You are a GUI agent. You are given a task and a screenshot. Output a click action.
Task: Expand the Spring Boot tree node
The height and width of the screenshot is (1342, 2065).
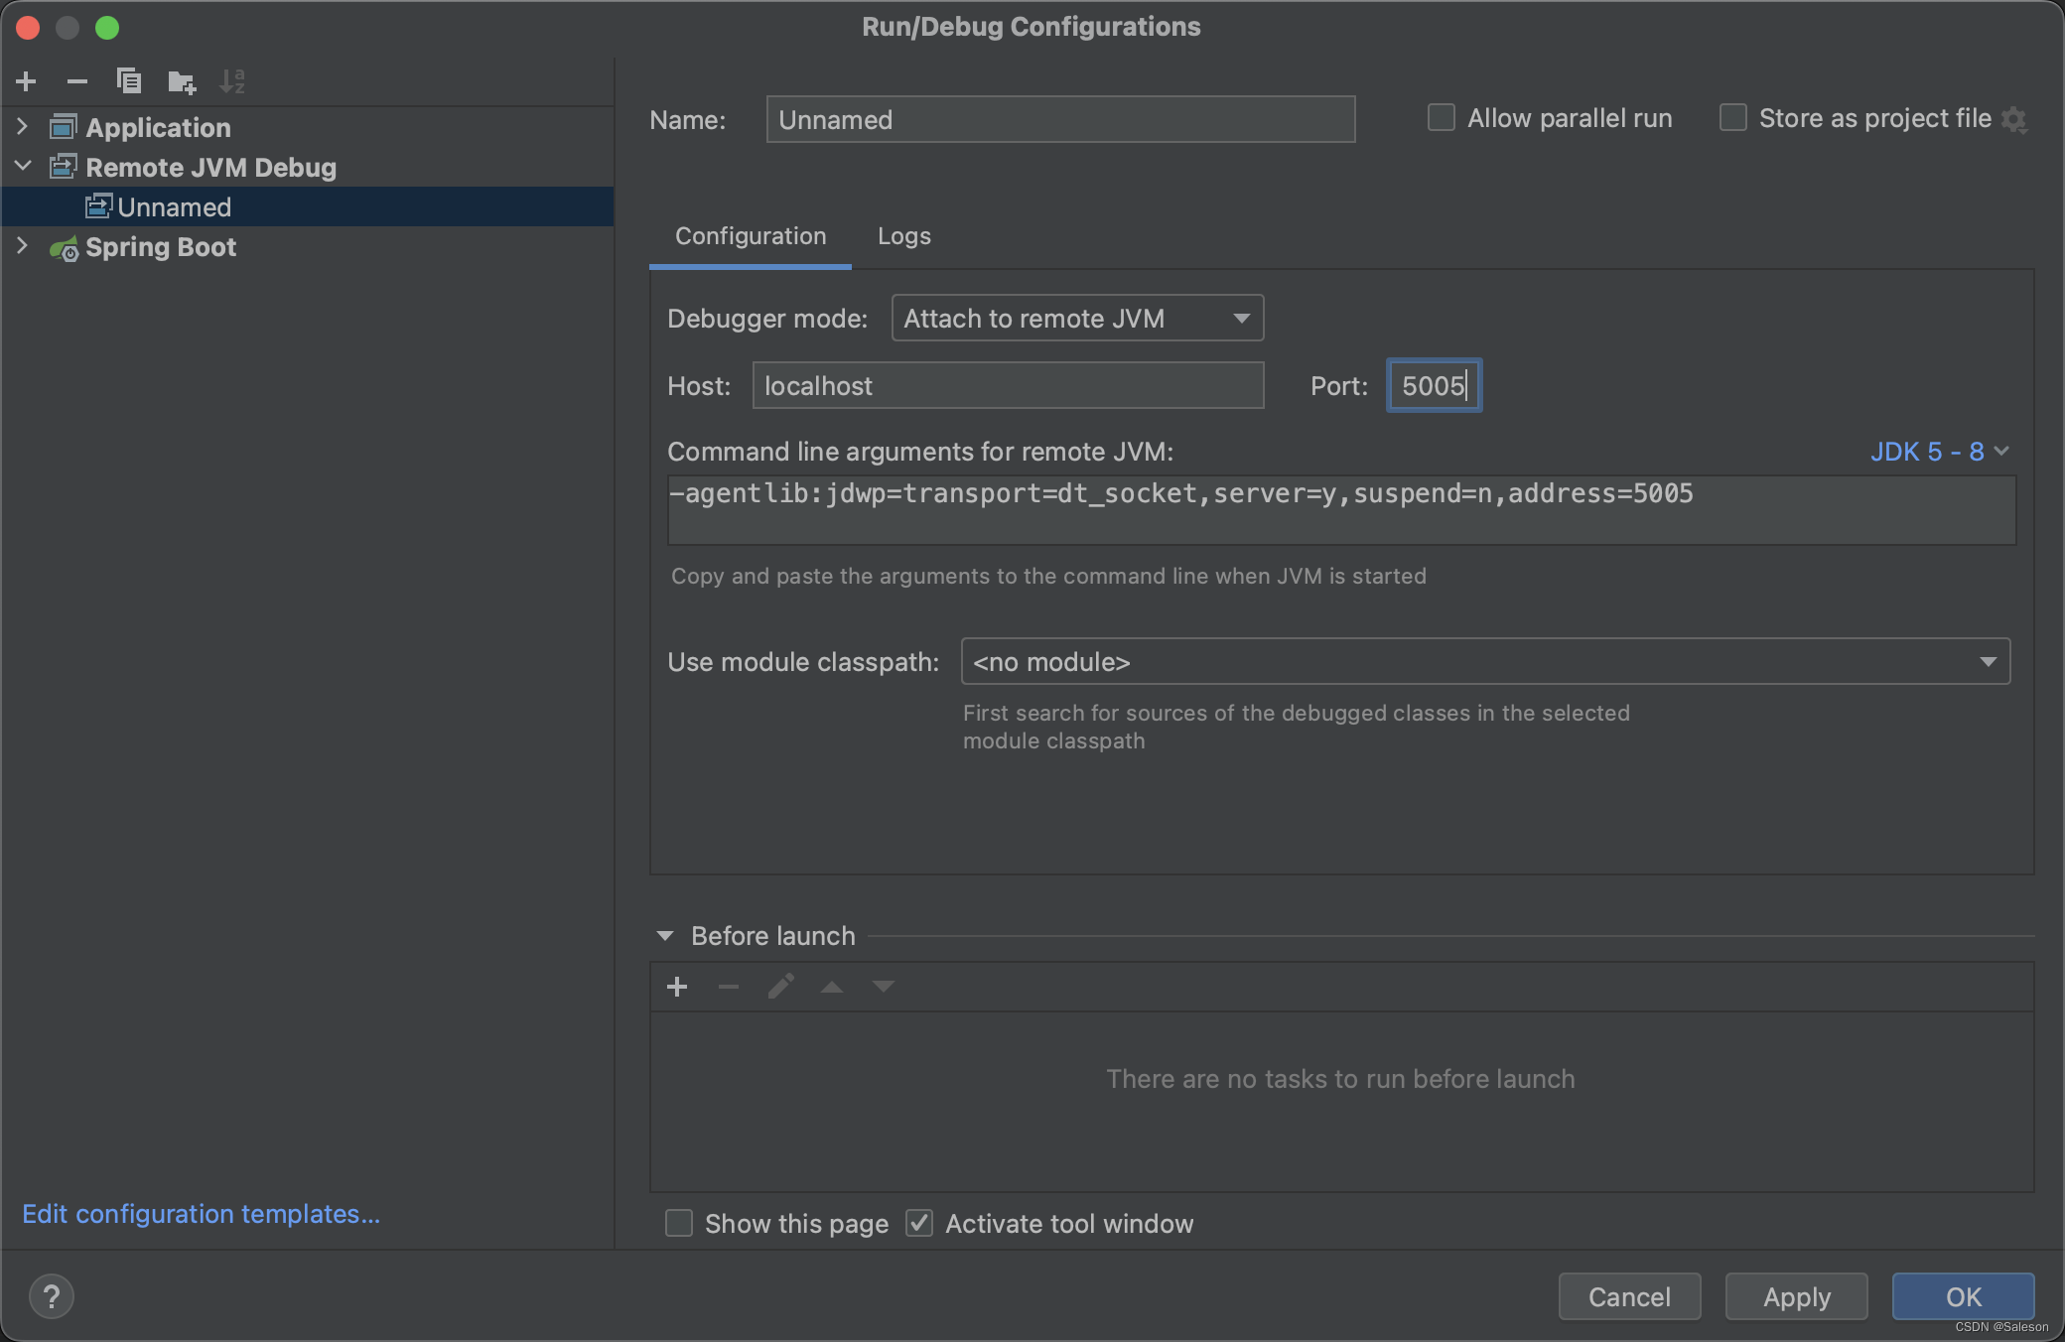22,246
